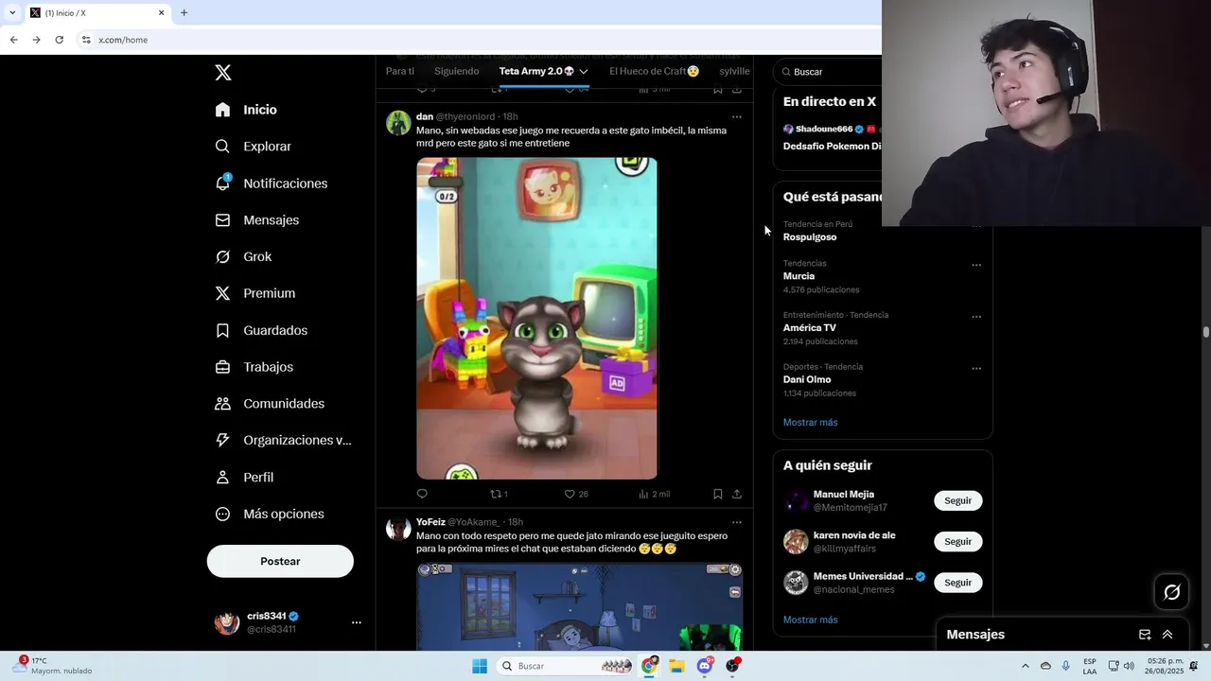Click Windows Start button
Image resolution: width=1211 pixels, height=681 pixels.
pyautogui.click(x=480, y=666)
